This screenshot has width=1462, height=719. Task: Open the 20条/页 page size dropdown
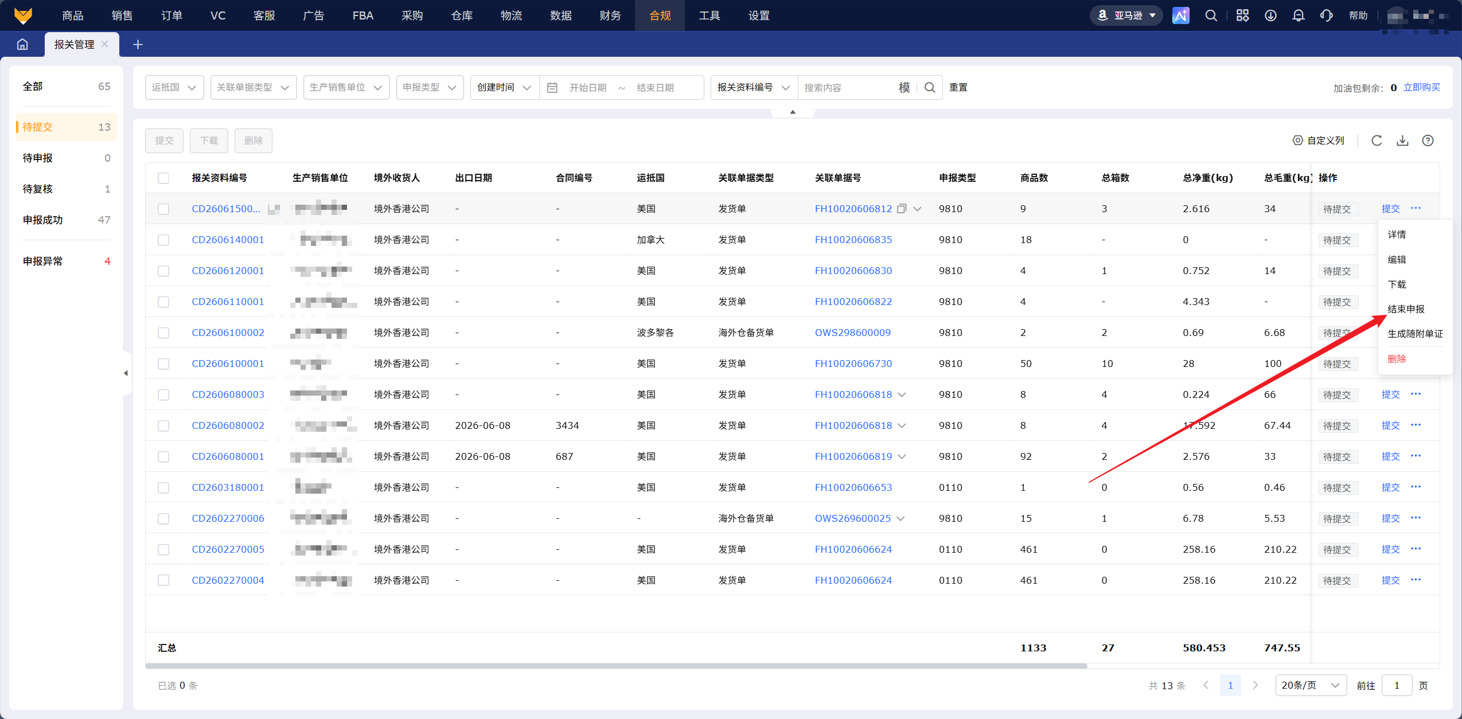(1311, 685)
